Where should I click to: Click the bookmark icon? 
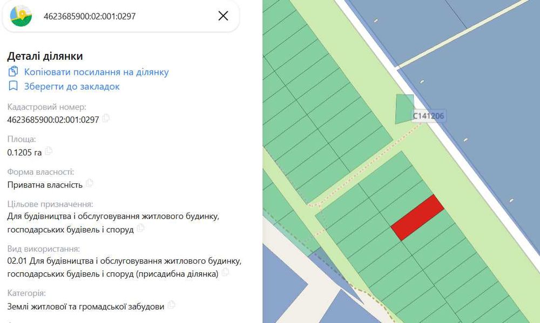13,86
